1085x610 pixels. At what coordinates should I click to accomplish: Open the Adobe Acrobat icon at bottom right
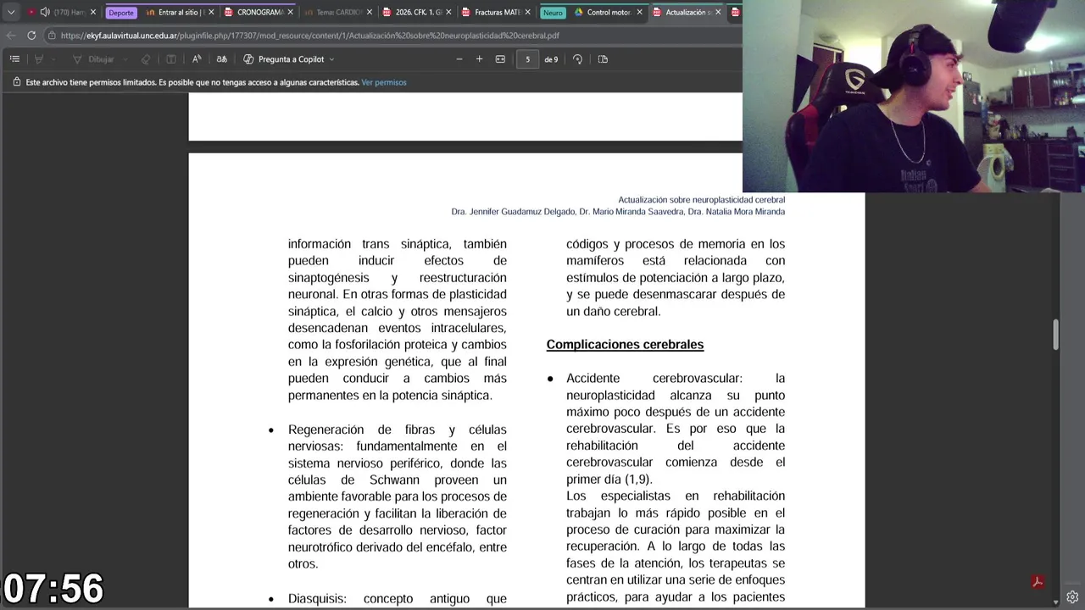point(1037,582)
